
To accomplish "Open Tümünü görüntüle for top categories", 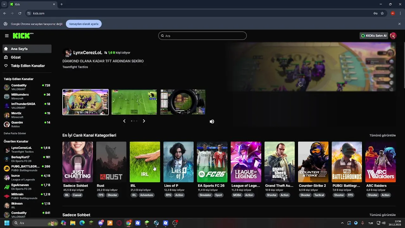I will click(x=383, y=135).
